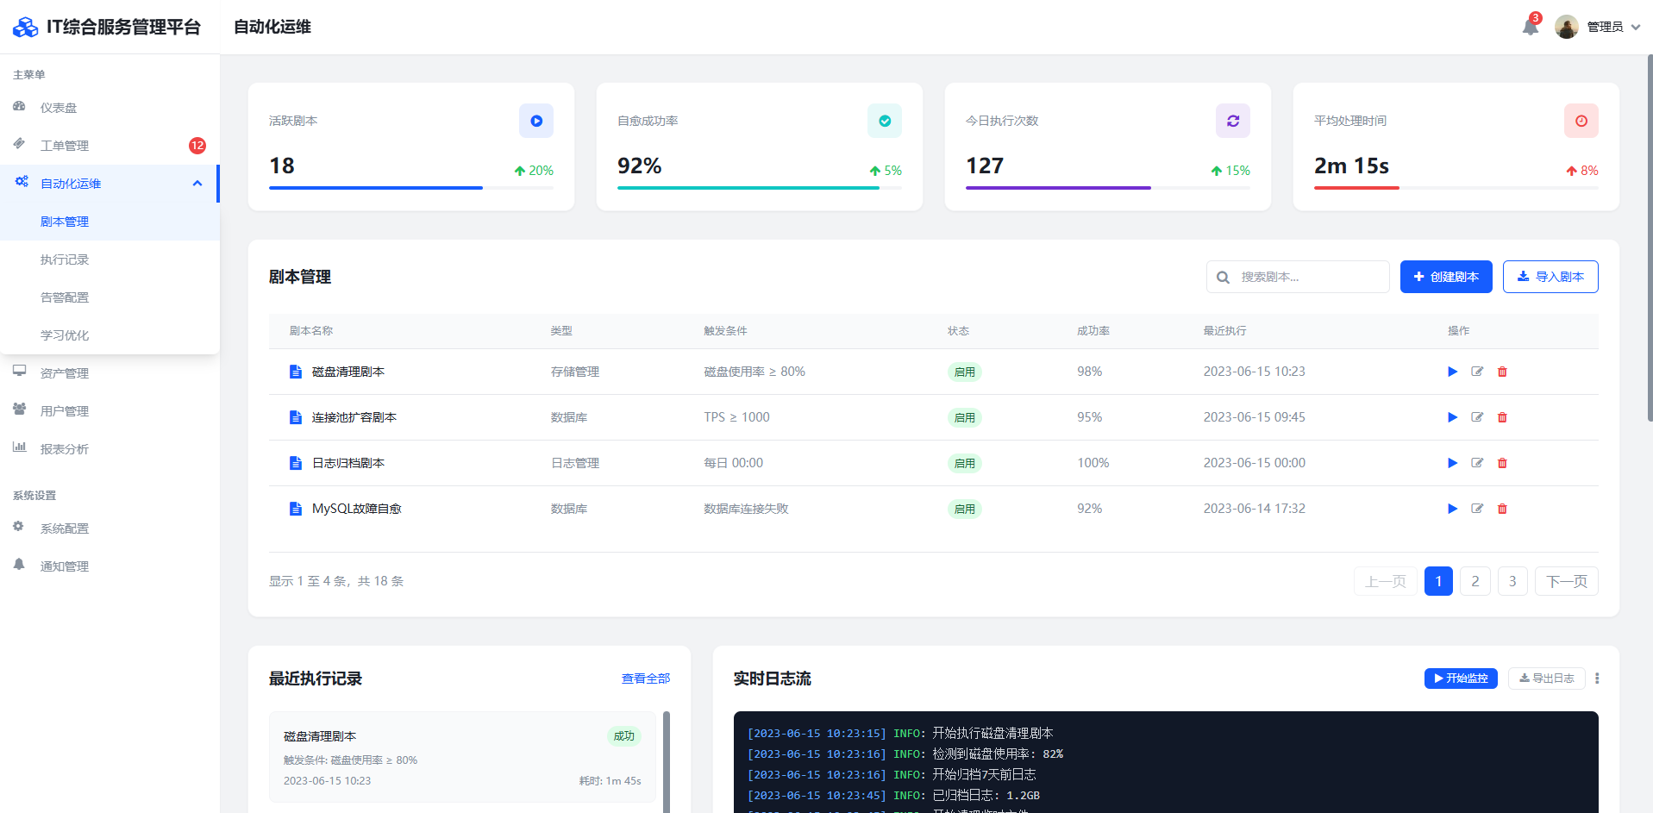
Task: Click the 最近执行记录 list scrollbar
Action: [666, 759]
